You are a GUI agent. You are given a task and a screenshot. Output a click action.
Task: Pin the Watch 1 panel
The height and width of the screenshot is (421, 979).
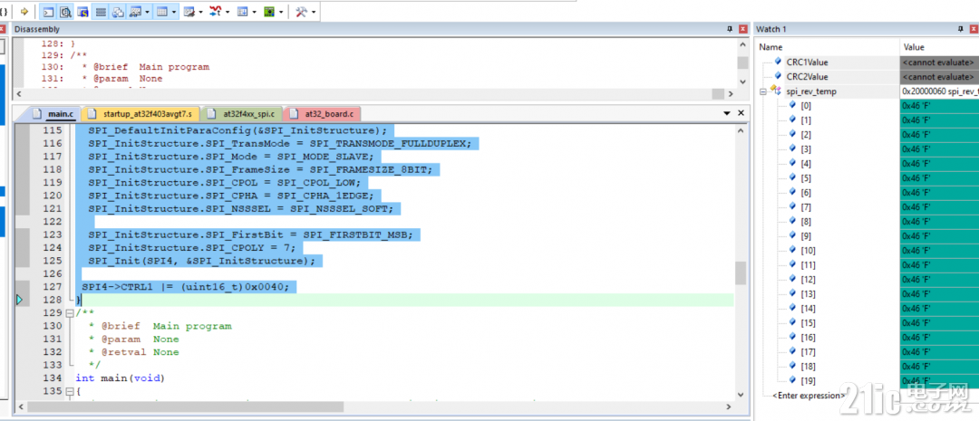[961, 29]
